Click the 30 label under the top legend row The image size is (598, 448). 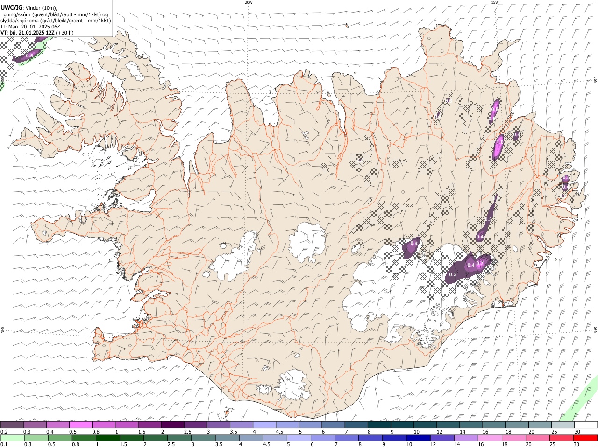click(577, 432)
